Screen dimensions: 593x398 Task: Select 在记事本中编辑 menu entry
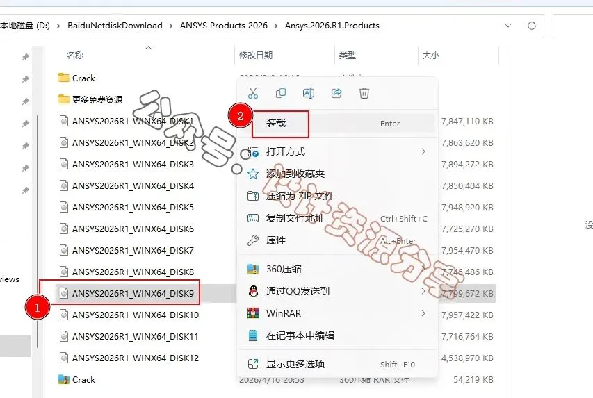click(x=337, y=335)
